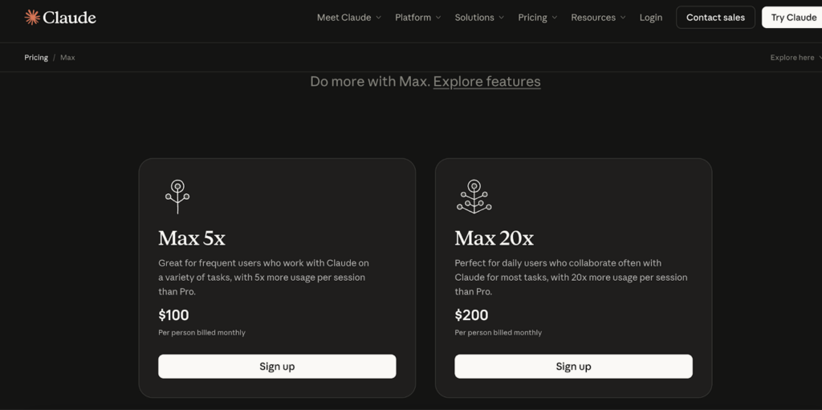Navigate to Pricing in the breadcrumb
Viewport: 822px width, 410px height.
36,58
